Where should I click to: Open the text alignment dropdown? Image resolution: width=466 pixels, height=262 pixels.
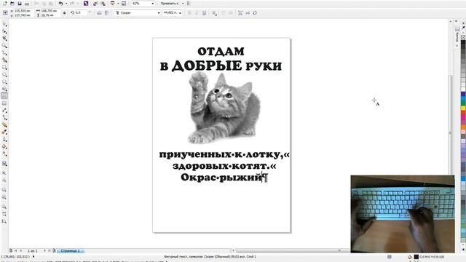[x=214, y=13]
